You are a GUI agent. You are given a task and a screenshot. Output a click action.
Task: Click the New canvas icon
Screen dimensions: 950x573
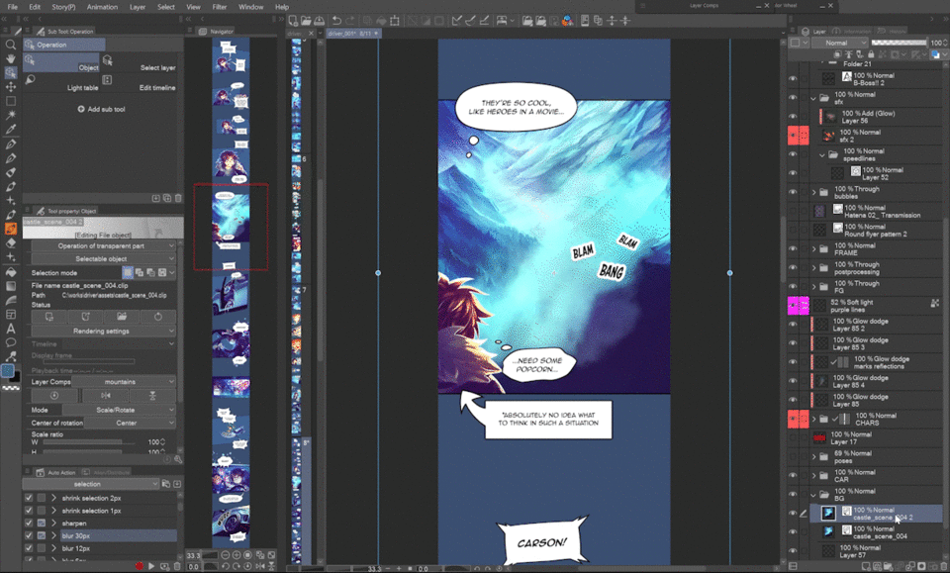click(293, 21)
